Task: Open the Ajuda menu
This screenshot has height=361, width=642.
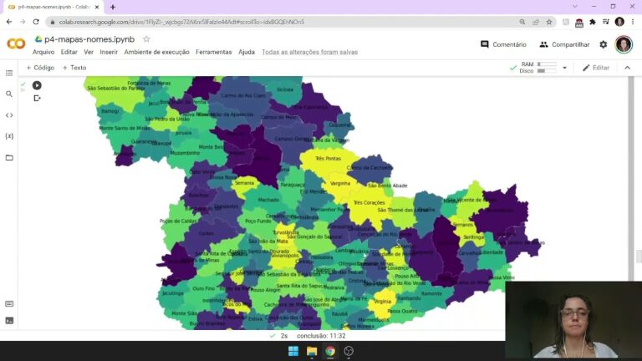Action: [247, 52]
